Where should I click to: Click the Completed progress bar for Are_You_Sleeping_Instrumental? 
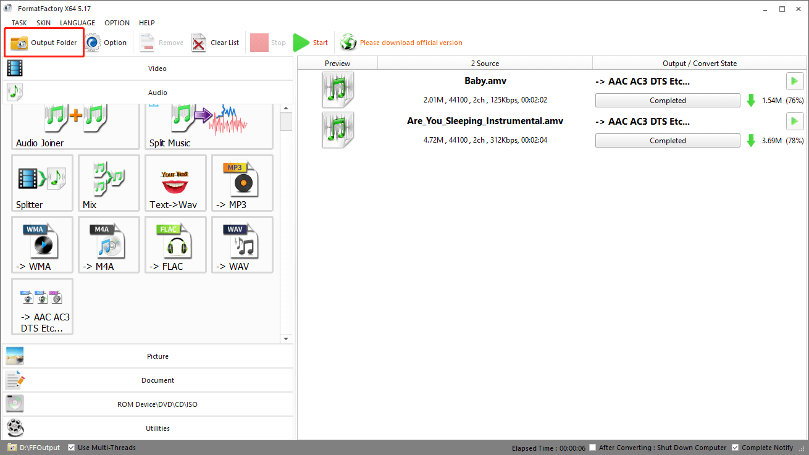[x=668, y=141]
